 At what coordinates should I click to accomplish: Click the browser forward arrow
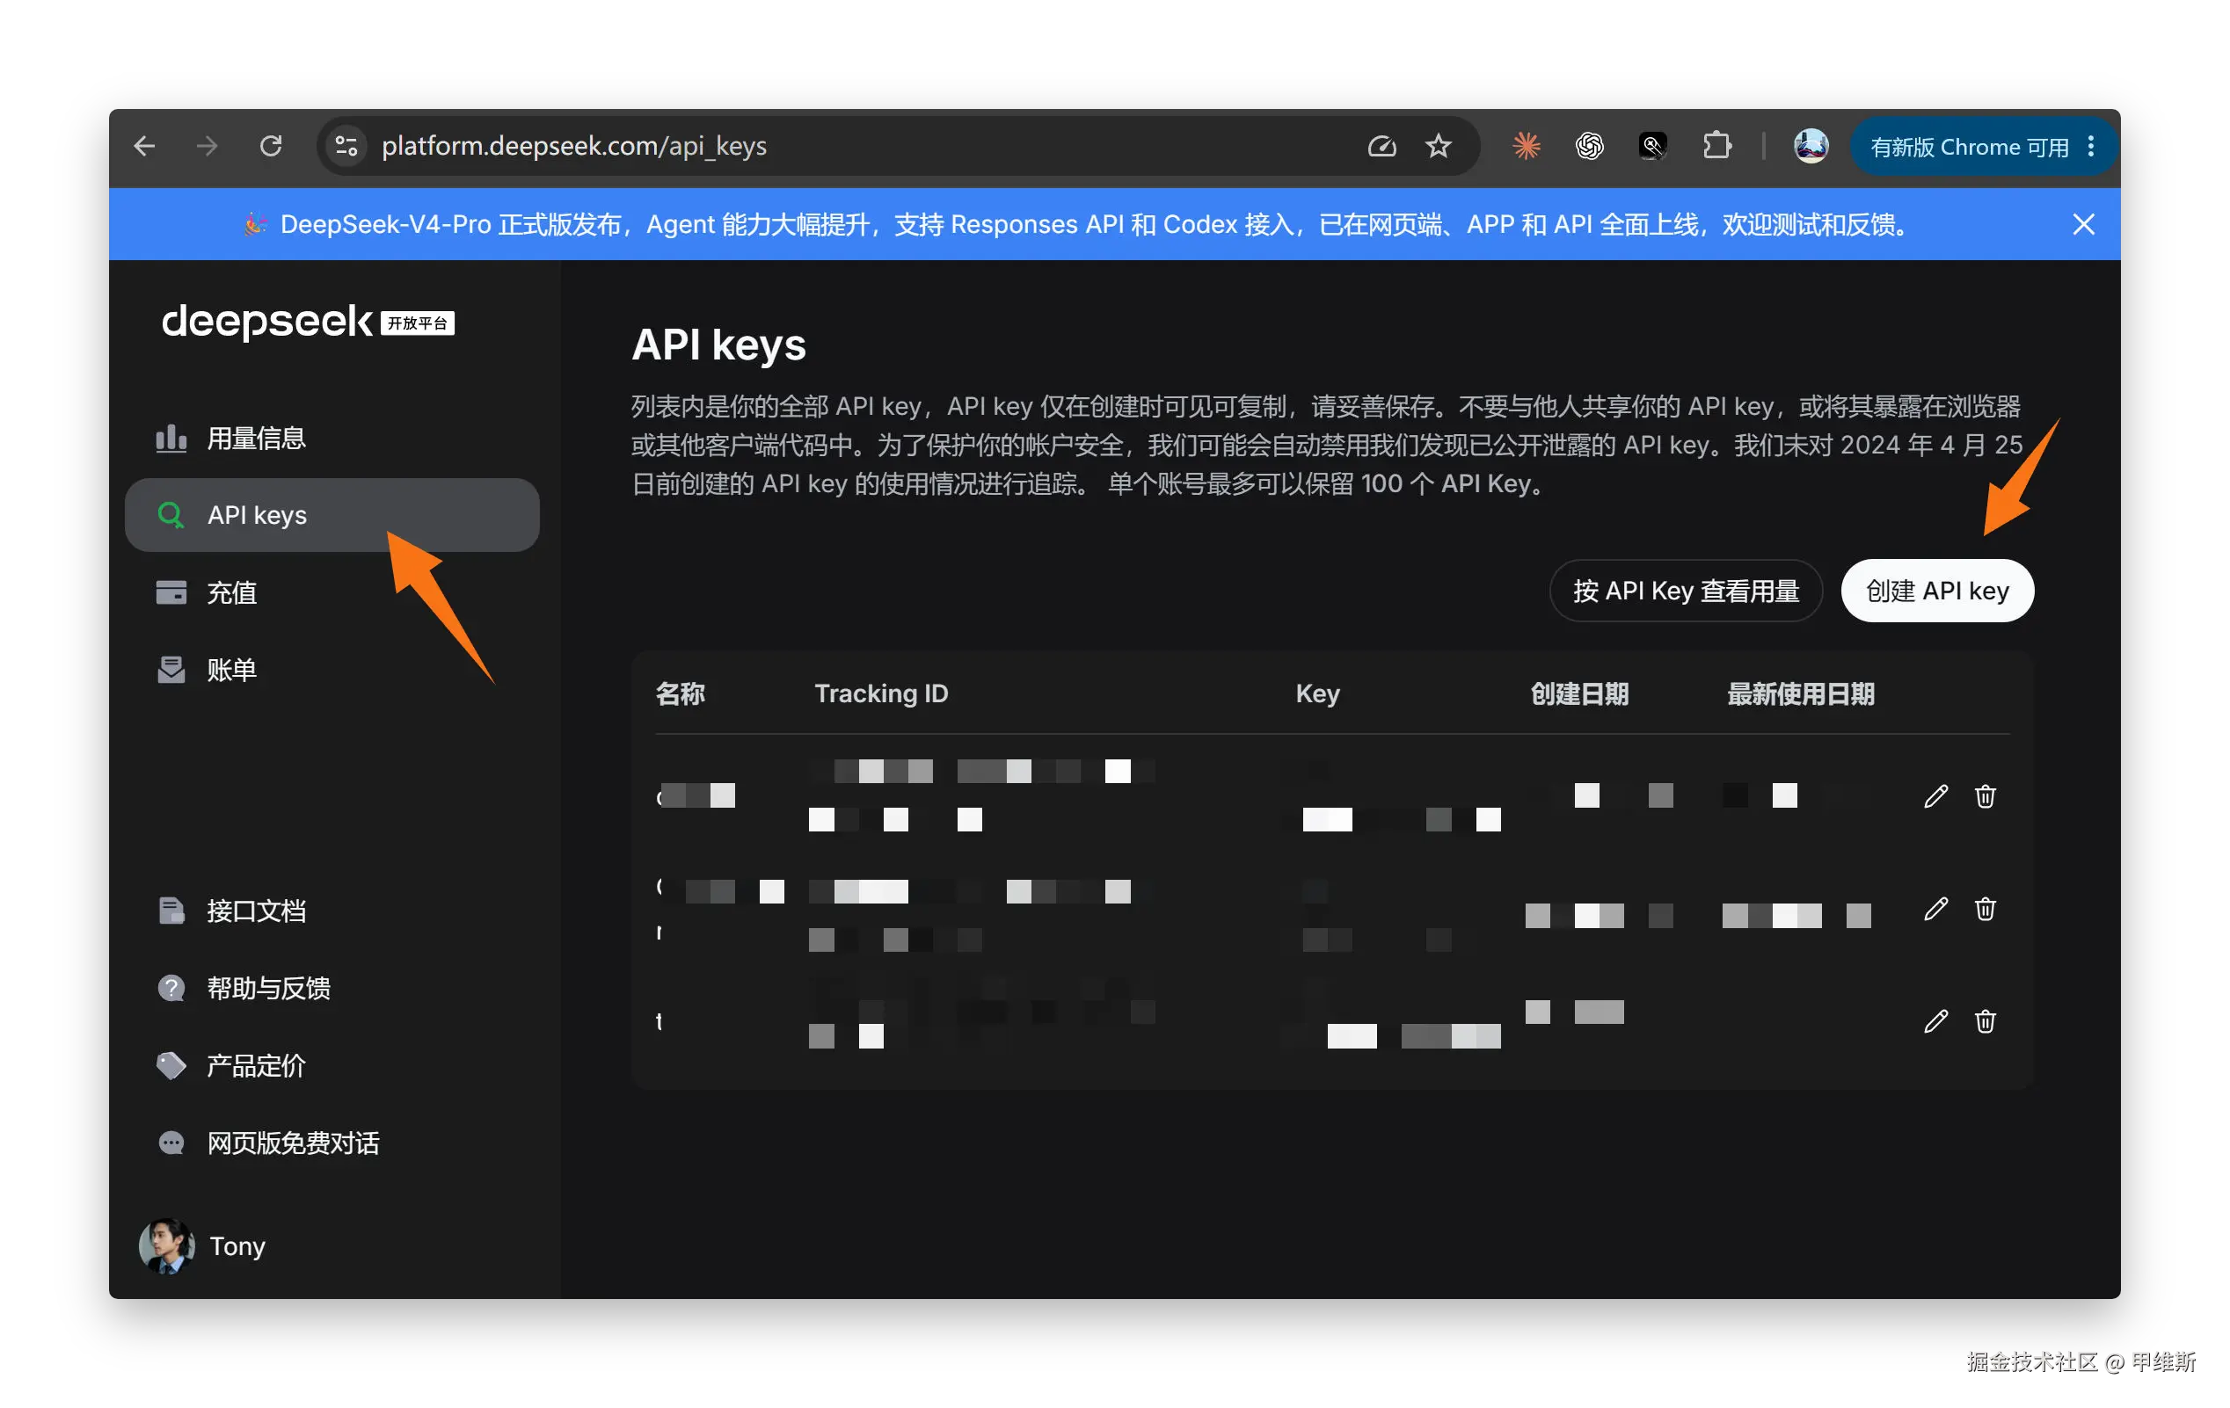click(208, 146)
